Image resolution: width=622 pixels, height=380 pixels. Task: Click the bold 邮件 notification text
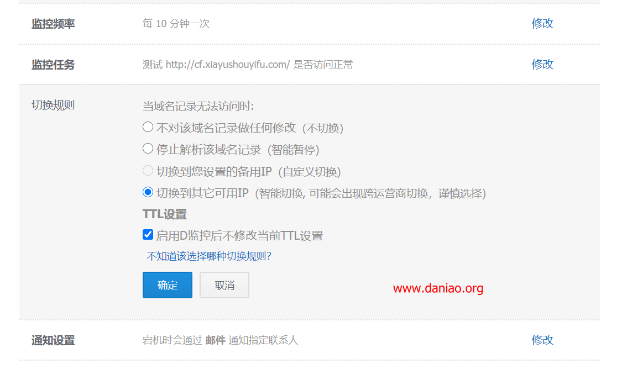pyautogui.click(x=216, y=340)
